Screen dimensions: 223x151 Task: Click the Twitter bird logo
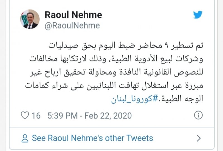pyautogui.click(x=198, y=15)
